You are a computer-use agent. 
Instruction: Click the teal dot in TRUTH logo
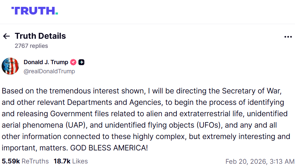pyautogui.click(x=57, y=14)
